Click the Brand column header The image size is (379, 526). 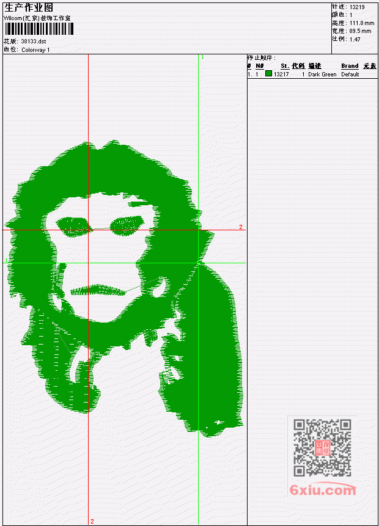(350, 66)
